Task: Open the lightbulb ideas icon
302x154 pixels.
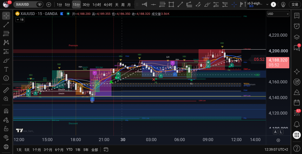Action: click(283, 5)
